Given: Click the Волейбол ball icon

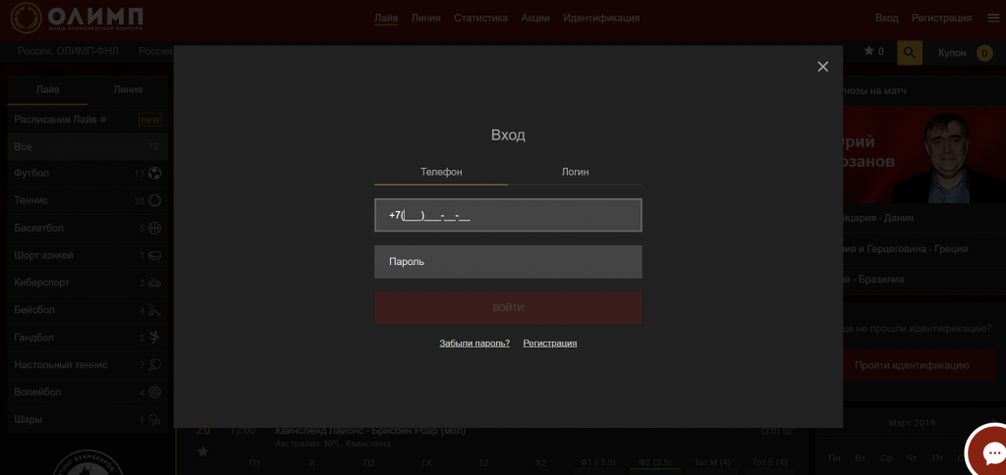Looking at the screenshot, I should (x=154, y=393).
